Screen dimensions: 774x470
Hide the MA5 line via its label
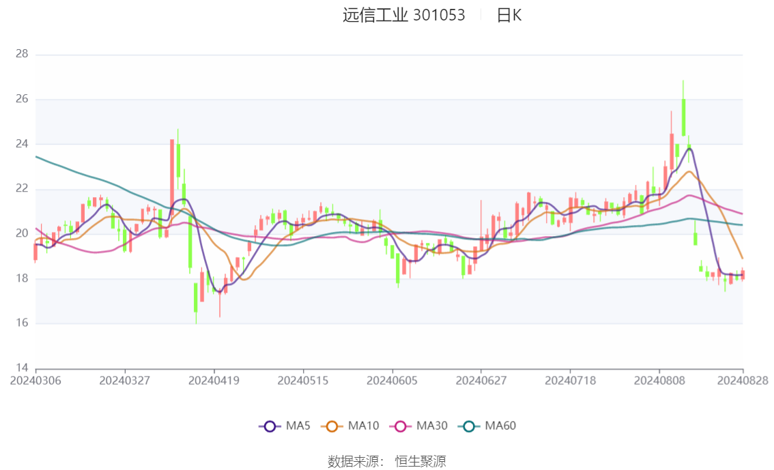pyautogui.click(x=298, y=426)
